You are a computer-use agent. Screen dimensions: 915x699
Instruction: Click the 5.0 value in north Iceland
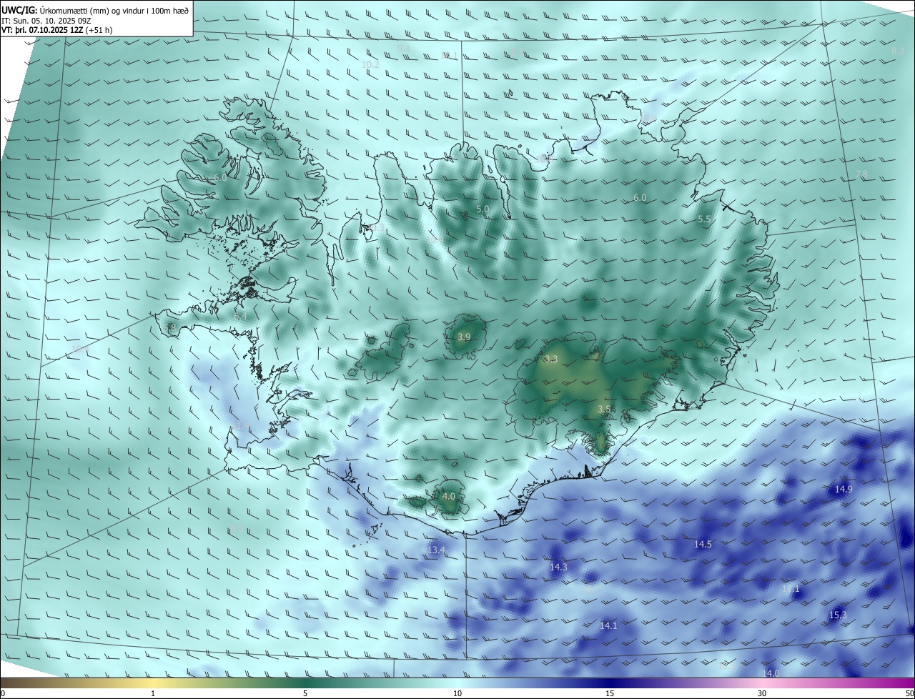[483, 209]
